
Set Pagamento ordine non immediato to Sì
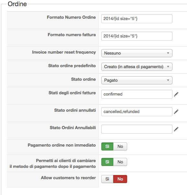[x=107, y=146]
